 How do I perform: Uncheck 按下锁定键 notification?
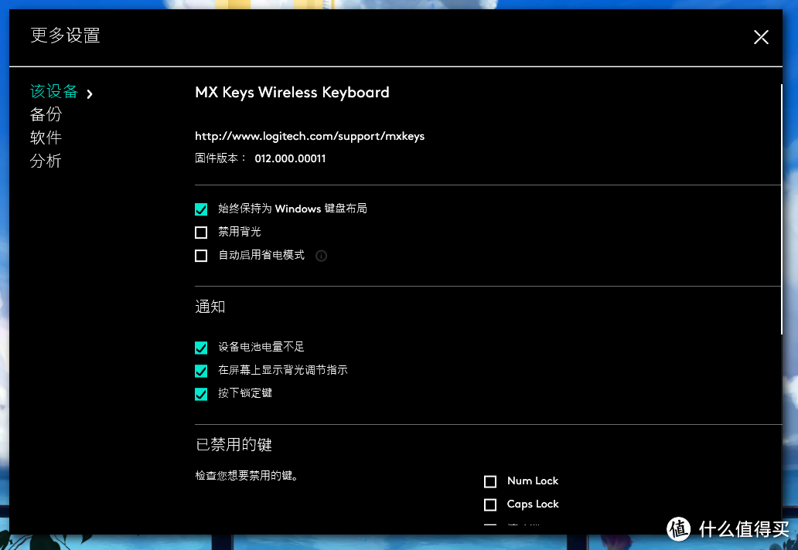(x=201, y=394)
